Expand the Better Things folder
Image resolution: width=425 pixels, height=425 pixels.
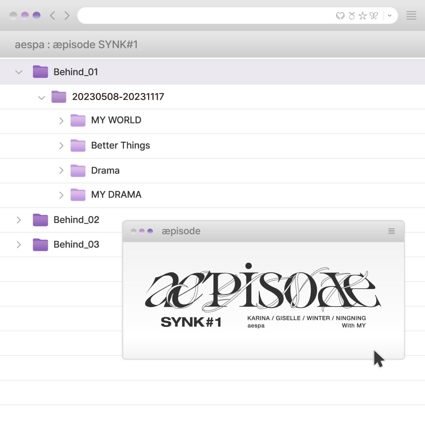[62, 146]
